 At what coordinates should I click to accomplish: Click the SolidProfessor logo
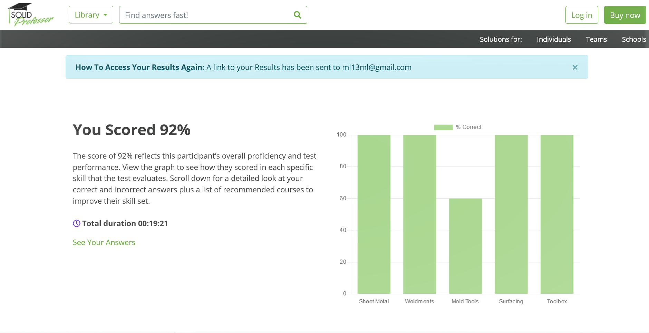(x=31, y=15)
